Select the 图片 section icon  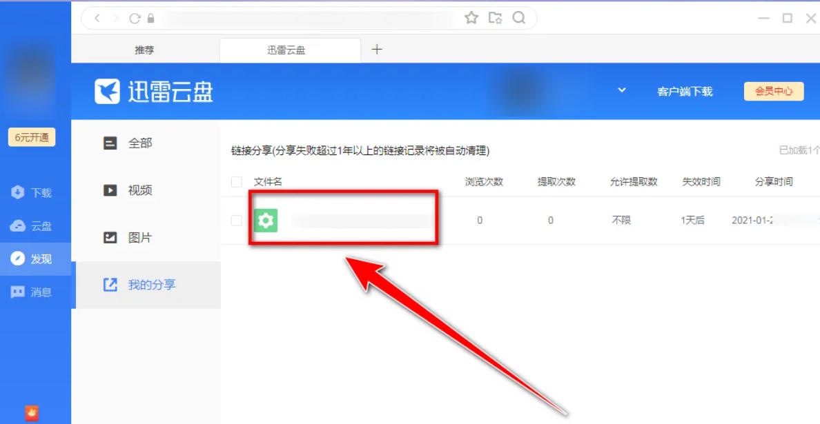(x=110, y=238)
